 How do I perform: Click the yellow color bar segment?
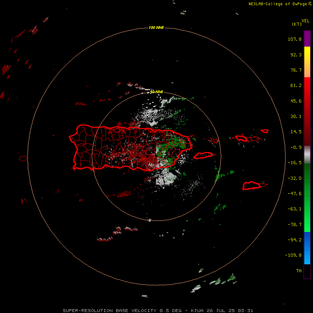tap(307, 62)
